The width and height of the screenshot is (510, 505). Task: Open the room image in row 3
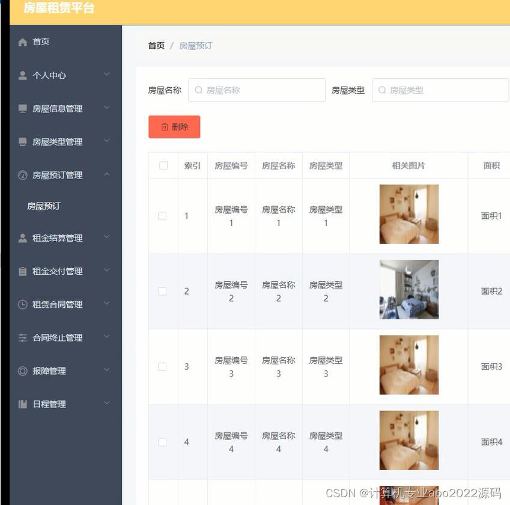(x=409, y=365)
